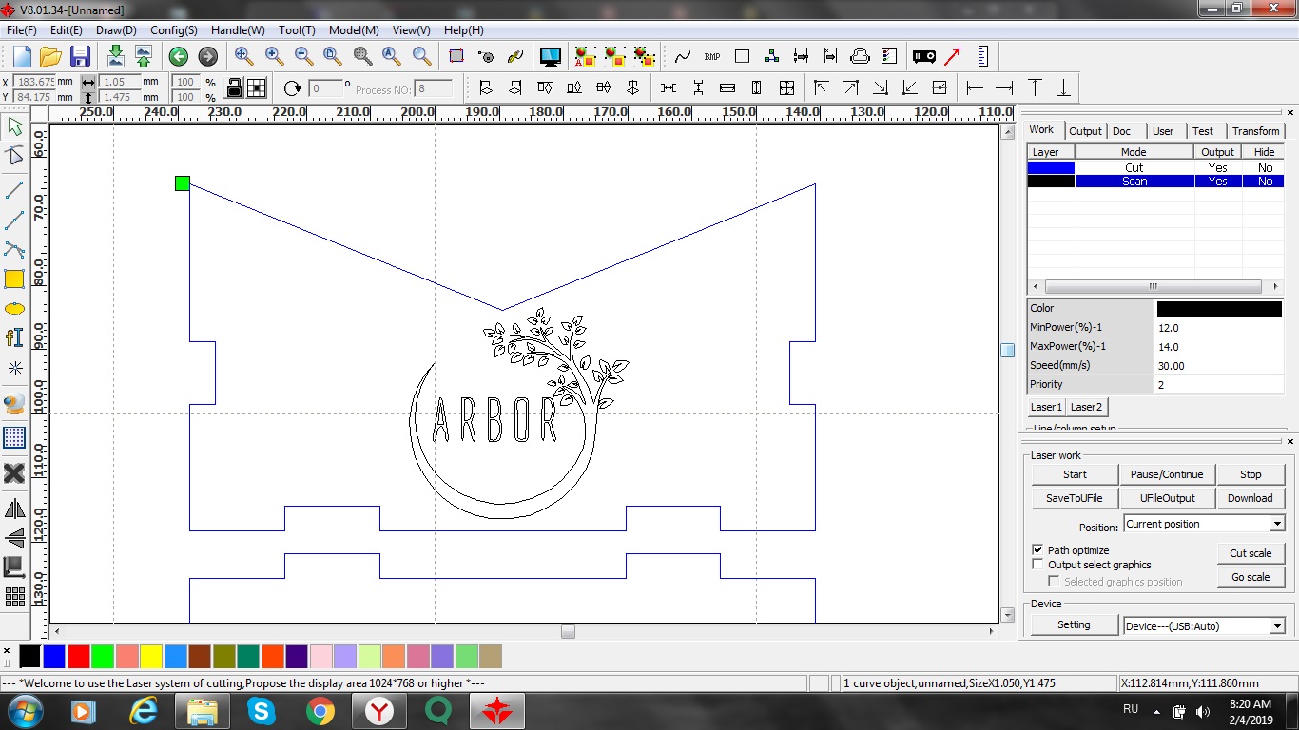Screen dimensions: 1299x730
Task: Switch to the Output tab
Action: [1085, 131]
